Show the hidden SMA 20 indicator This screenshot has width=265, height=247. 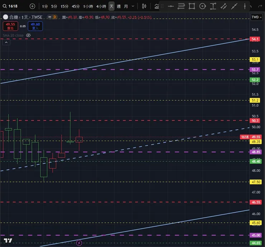click(28, 35)
